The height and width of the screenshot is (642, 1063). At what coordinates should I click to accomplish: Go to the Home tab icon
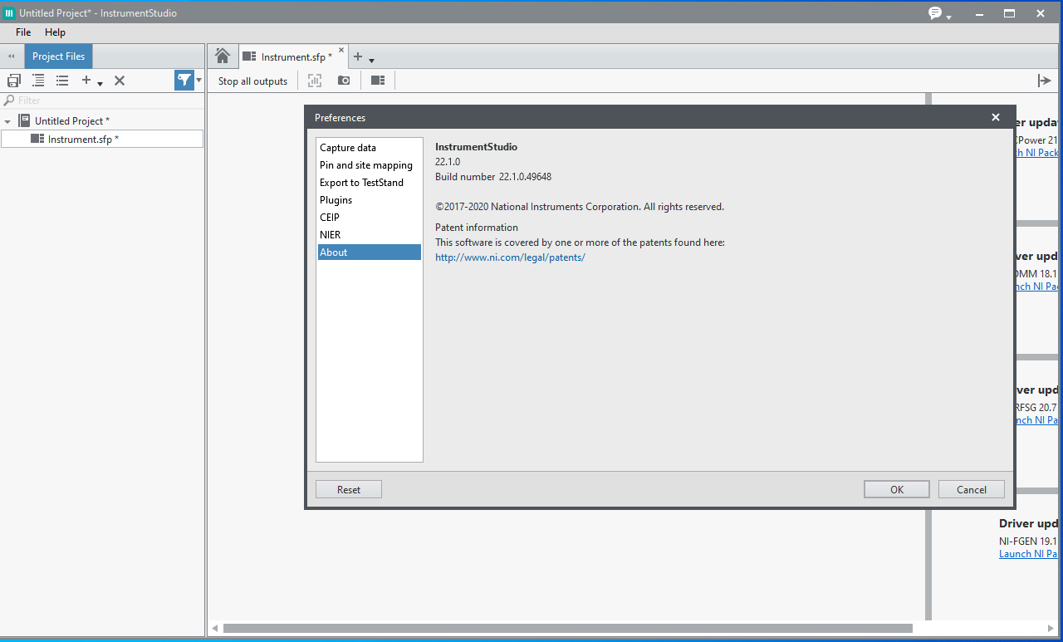coord(223,56)
